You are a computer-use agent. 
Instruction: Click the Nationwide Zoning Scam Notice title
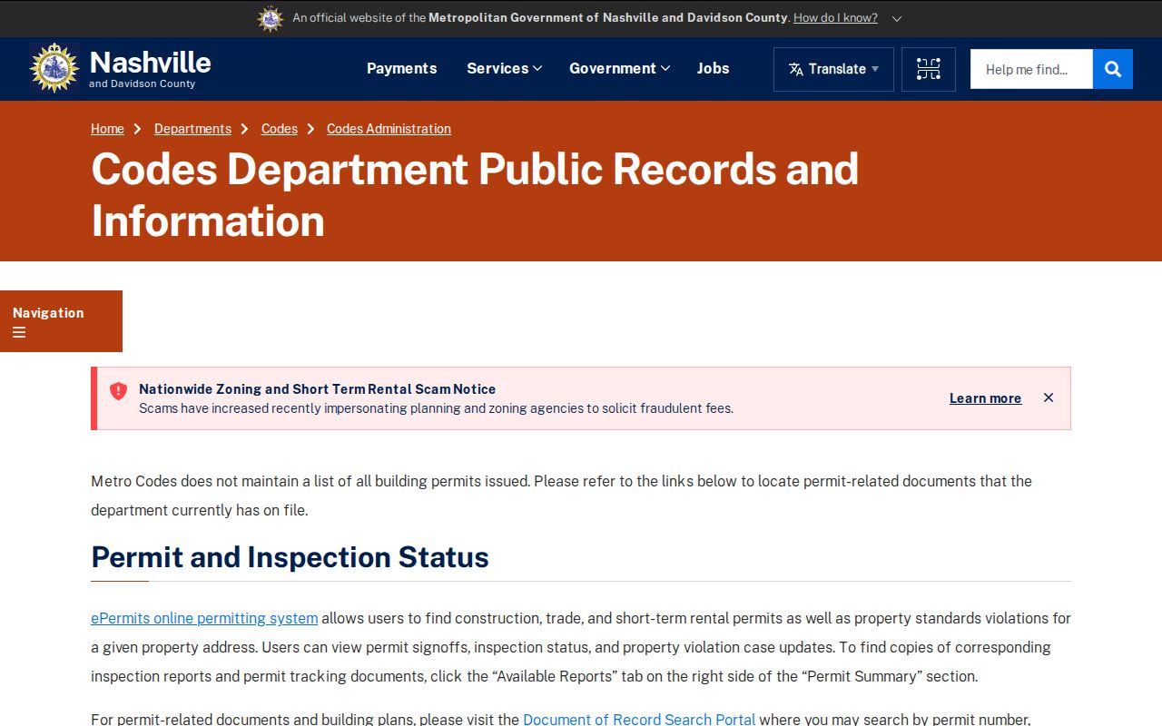317,389
